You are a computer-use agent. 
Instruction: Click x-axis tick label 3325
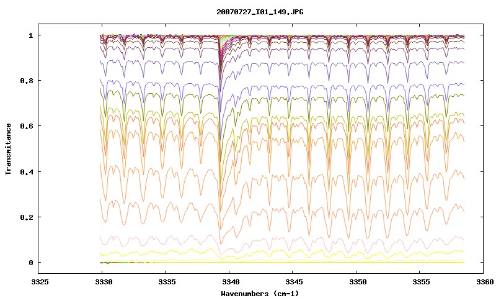(40, 282)
